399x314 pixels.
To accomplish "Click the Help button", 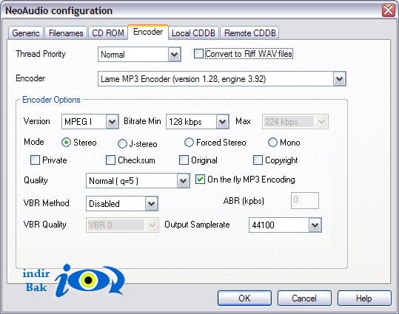I will click(x=364, y=298).
